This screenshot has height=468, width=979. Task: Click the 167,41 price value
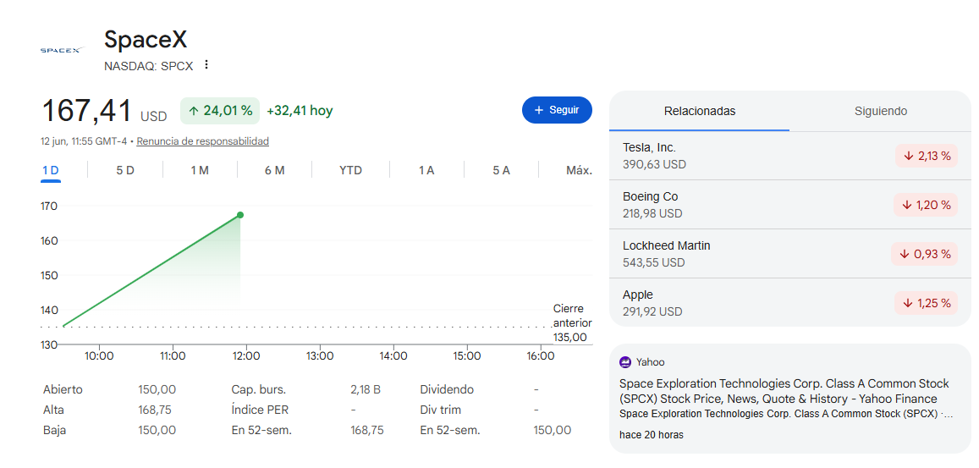(87, 111)
